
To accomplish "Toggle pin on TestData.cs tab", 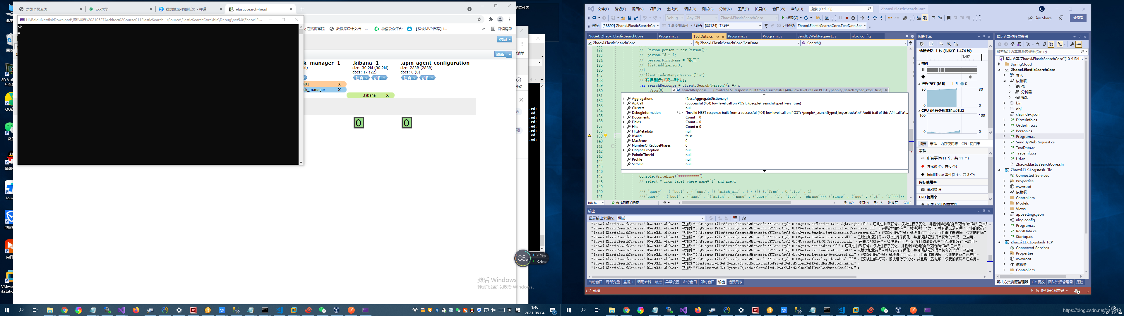I will tap(717, 36).
